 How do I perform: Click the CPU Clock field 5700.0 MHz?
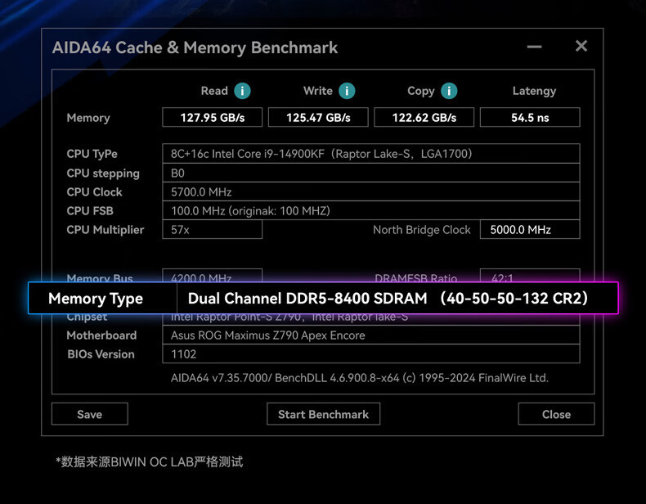370,191
